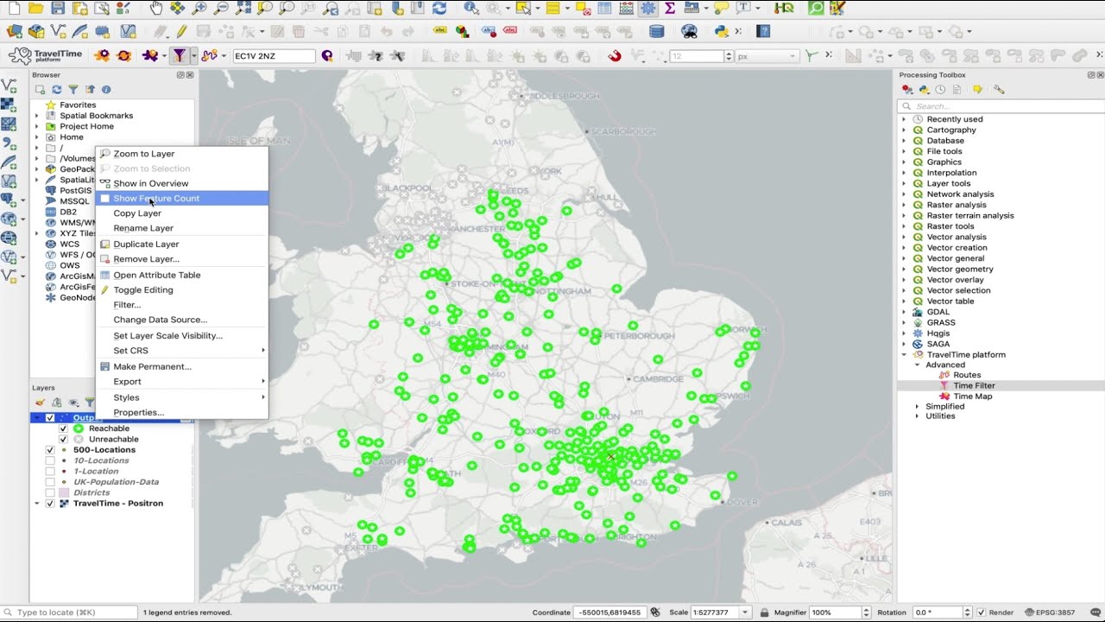This screenshot has width=1105, height=622.
Task: Enable the Districts layer checkbox
Action: [x=50, y=492]
